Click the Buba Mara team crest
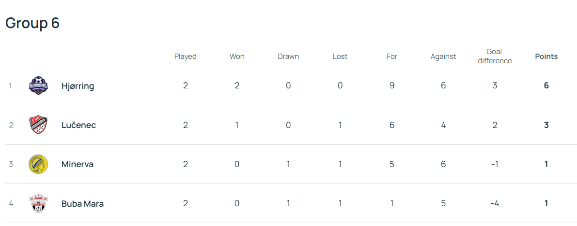The width and height of the screenshot is (577, 226). pyautogui.click(x=38, y=203)
